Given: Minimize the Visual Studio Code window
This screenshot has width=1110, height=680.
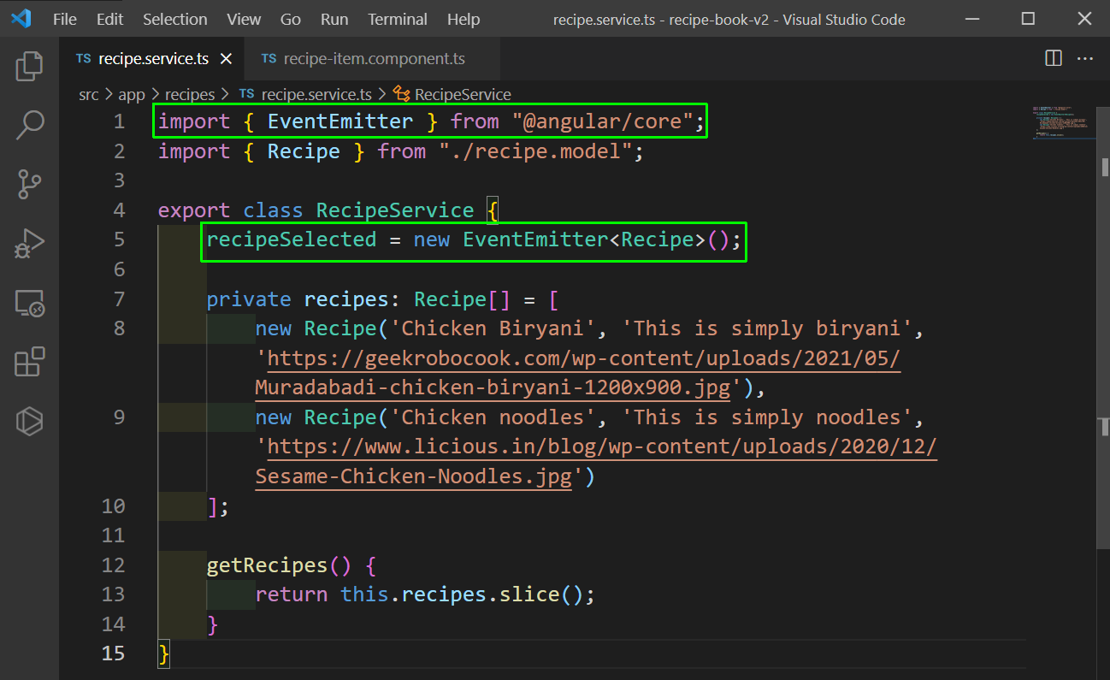Looking at the screenshot, I should (x=974, y=19).
